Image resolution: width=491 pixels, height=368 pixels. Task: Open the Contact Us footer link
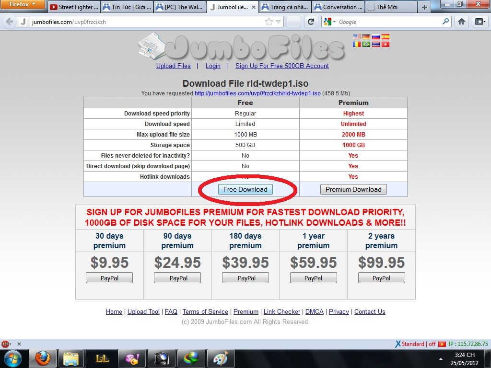tap(370, 311)
